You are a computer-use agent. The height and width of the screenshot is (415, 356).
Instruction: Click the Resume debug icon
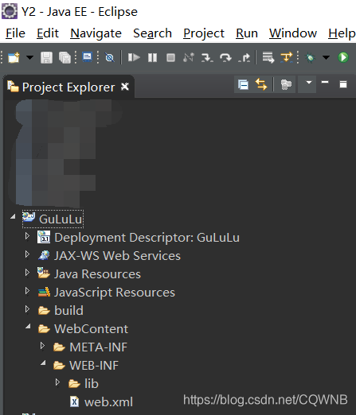pyautogui.click(x=134, y=57)
